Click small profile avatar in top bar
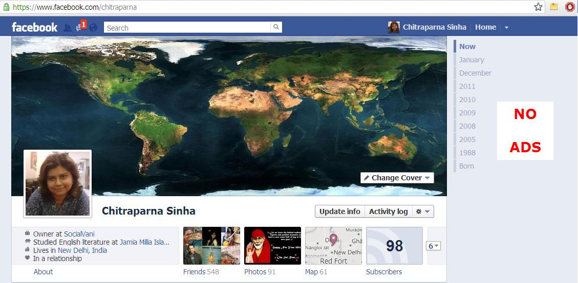This screenshot has width=578, height=283. point(394,27)
